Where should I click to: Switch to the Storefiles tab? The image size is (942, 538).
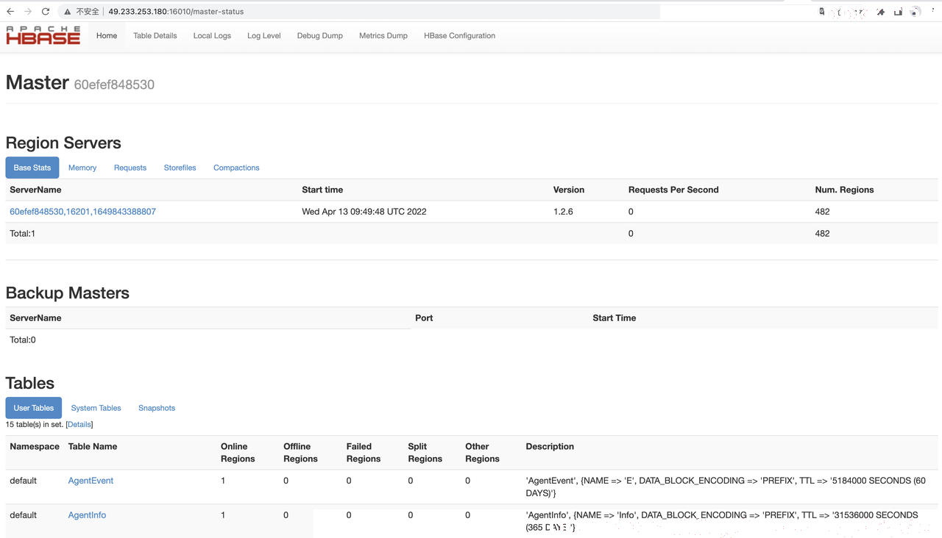point(180,168)
